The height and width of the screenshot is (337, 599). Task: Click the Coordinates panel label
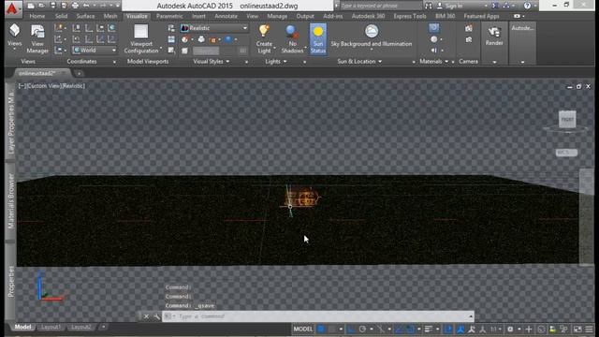(x=81, y=61)
